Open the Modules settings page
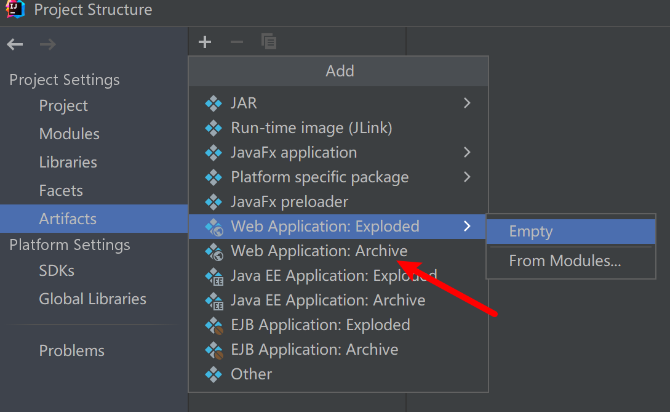The image size is (670, 412). click(69, 134)
